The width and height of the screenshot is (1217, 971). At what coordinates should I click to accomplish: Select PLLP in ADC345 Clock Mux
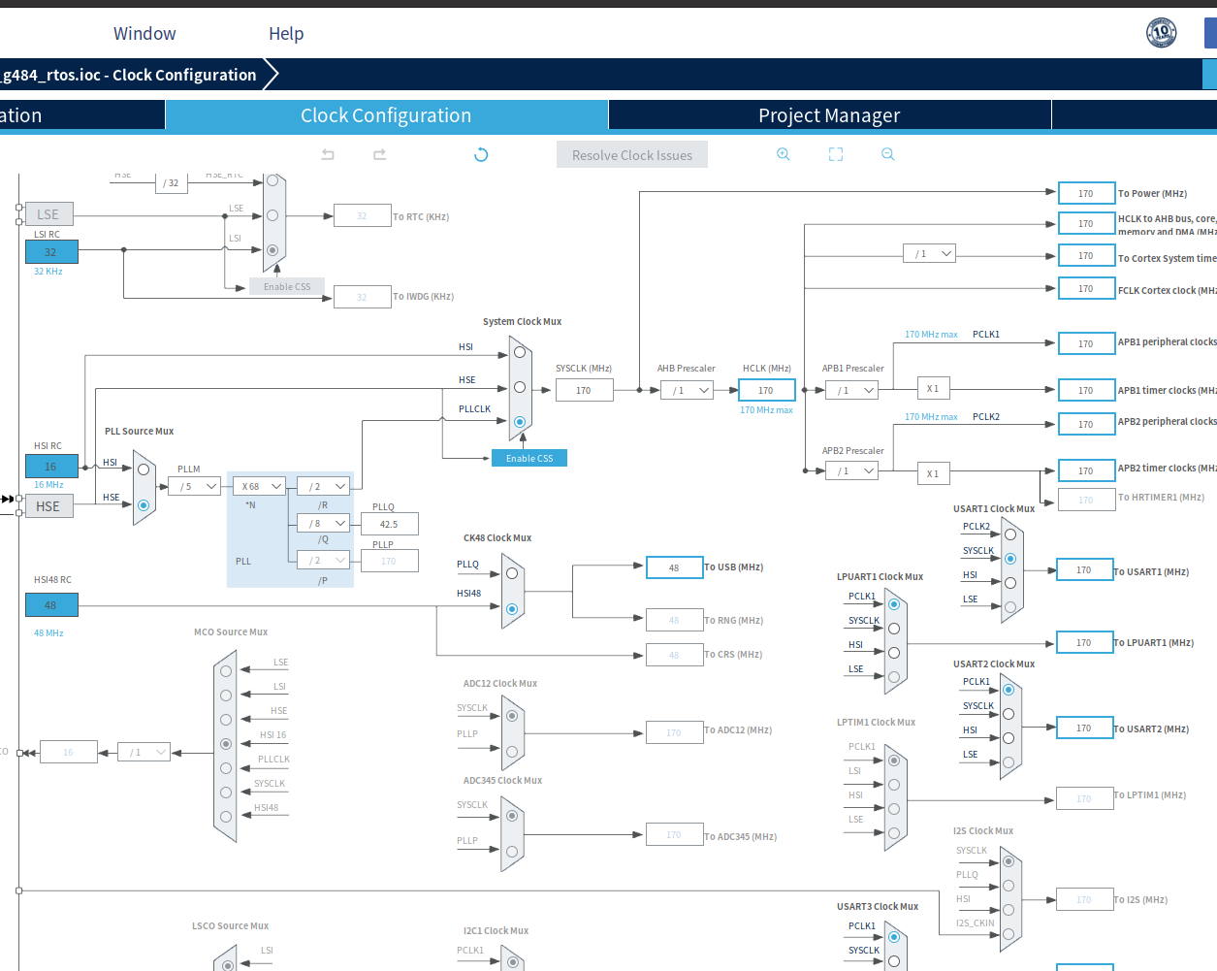512,852
